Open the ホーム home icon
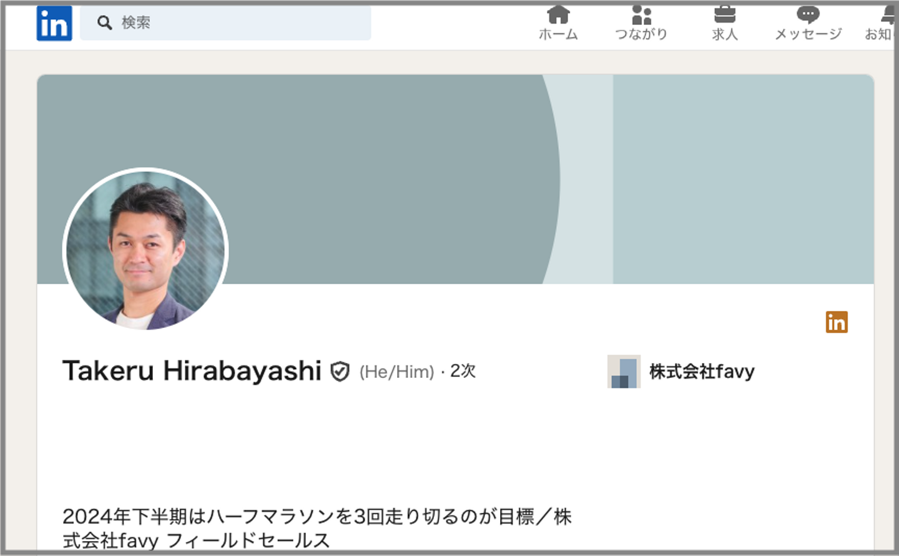Image resolution: width=899 pixels, height=556 pixels. [558, 14]
